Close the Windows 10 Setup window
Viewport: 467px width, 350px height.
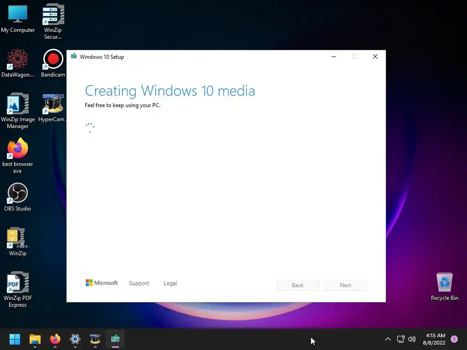(375, 57)
